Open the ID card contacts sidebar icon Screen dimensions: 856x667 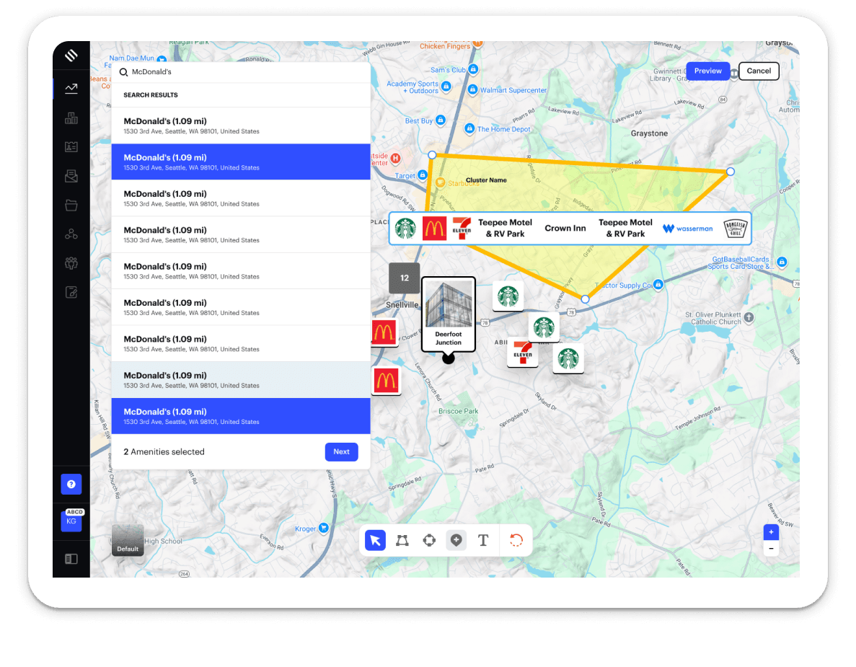[71, 147]
